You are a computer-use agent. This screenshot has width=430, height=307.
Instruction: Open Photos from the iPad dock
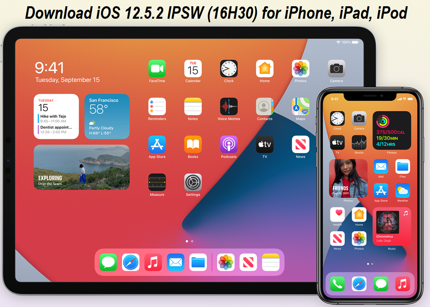pyautogui.click(x=226, y=262)
